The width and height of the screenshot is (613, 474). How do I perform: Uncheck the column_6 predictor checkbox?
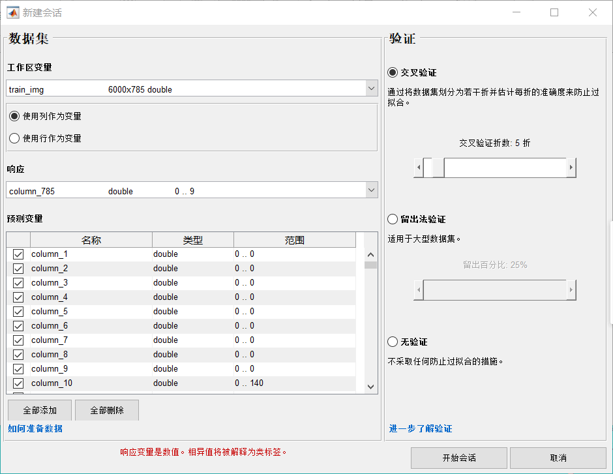tap(18, 326)
